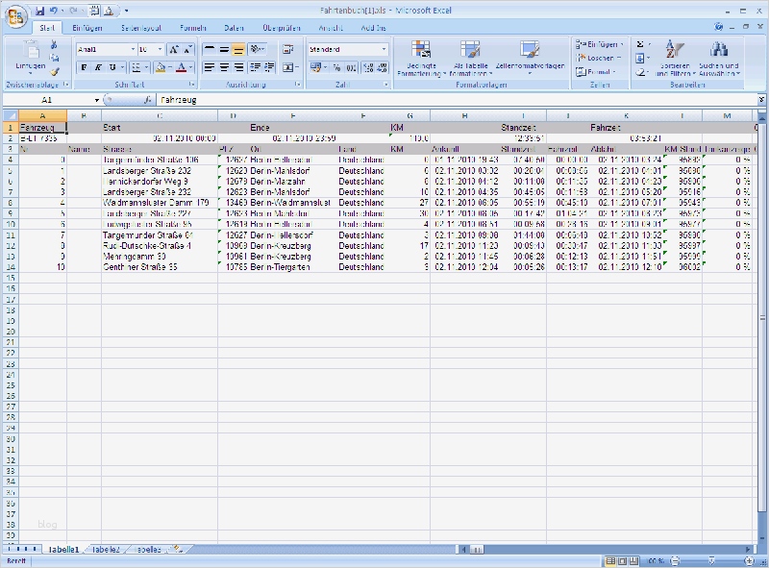769x568 pixels.
Task: Open the Standard number format dropdown
Action: [384, 50]
